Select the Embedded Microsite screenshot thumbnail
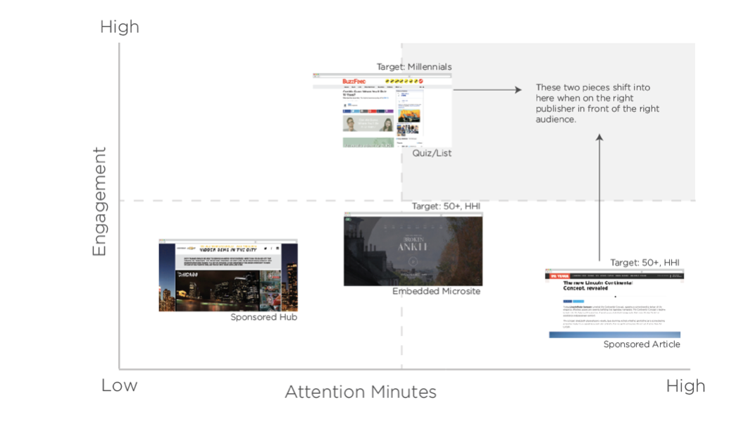755x431 pixels. coord(413,250)
